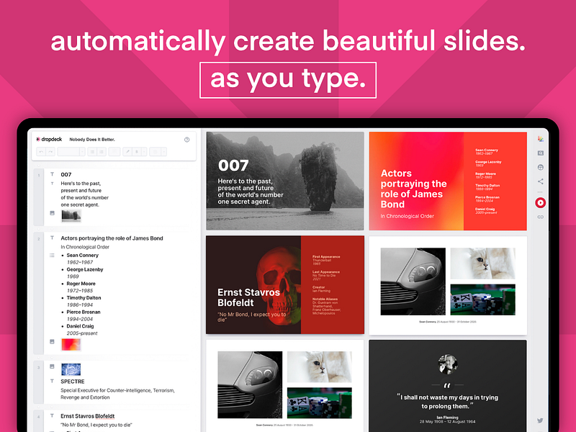Open the text style combo box

click(71, 151)
